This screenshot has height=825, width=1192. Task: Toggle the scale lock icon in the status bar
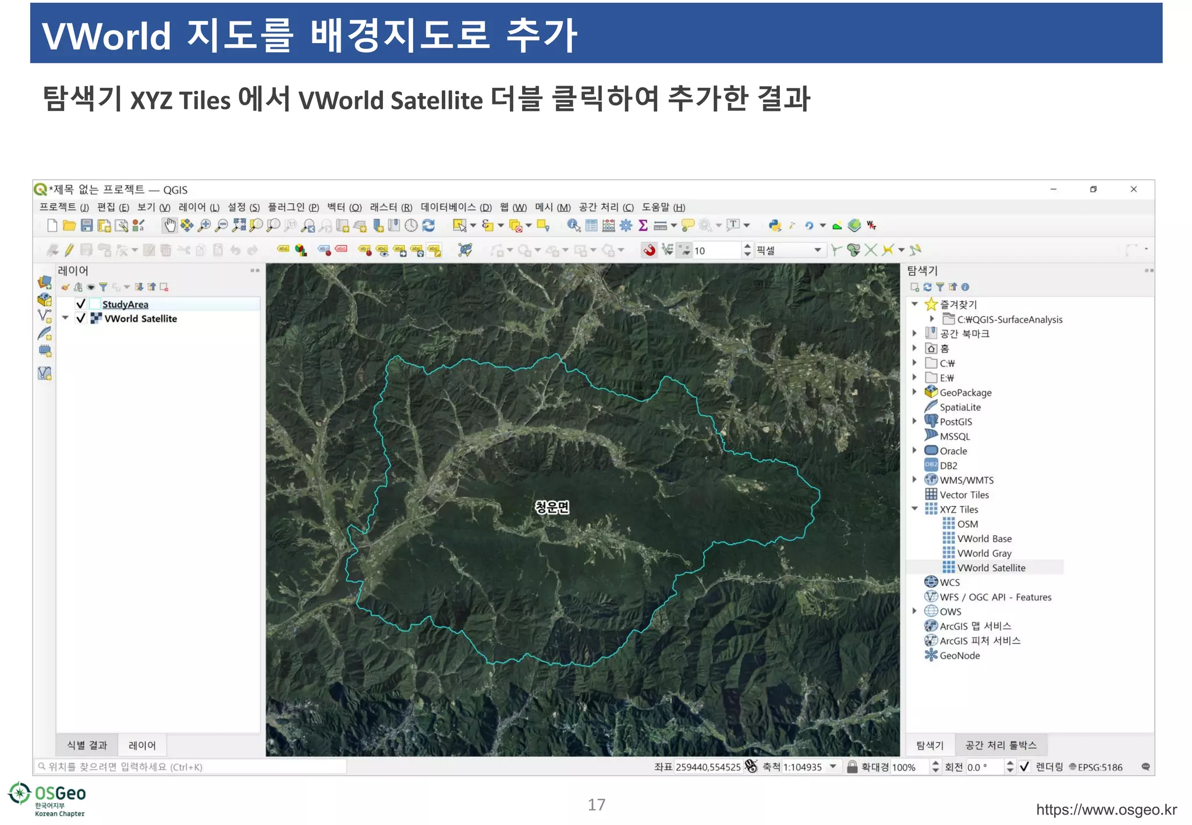point(852,767)
